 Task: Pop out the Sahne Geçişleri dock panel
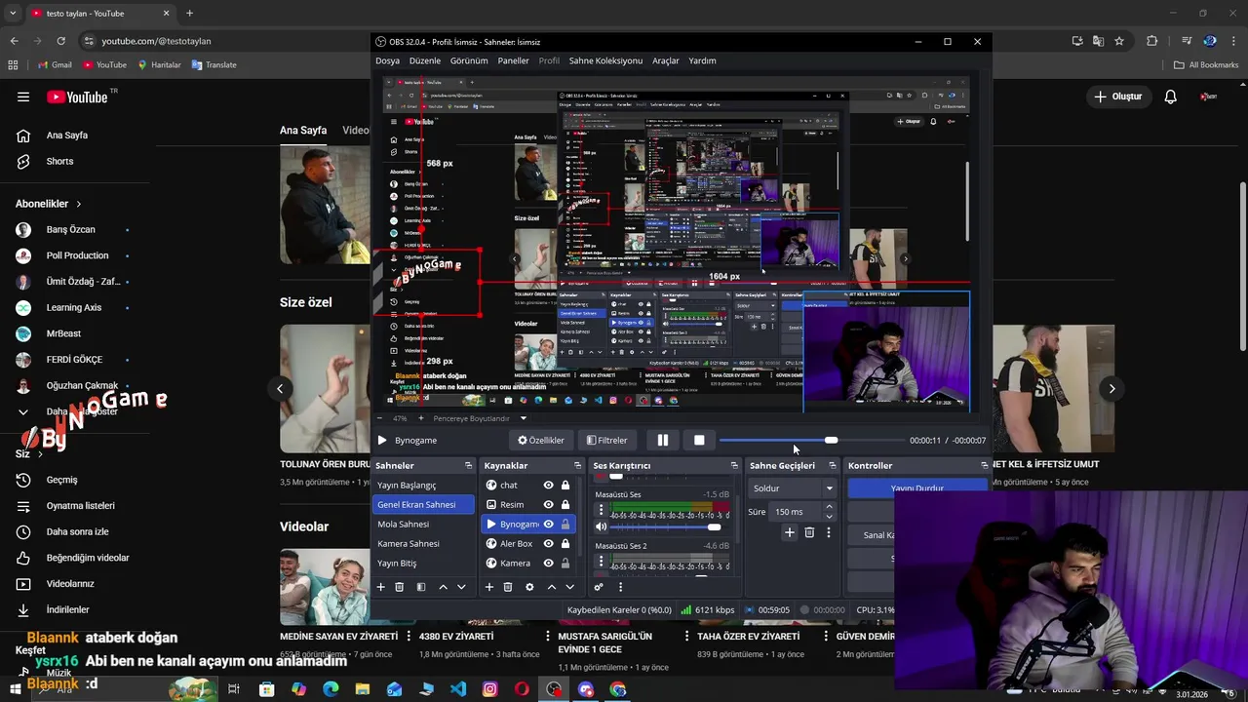[832, 465]
